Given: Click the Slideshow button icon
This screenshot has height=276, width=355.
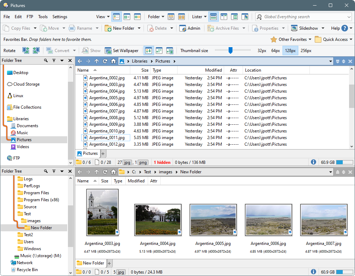Looking at the screenshot, I should tap(294, 28).
